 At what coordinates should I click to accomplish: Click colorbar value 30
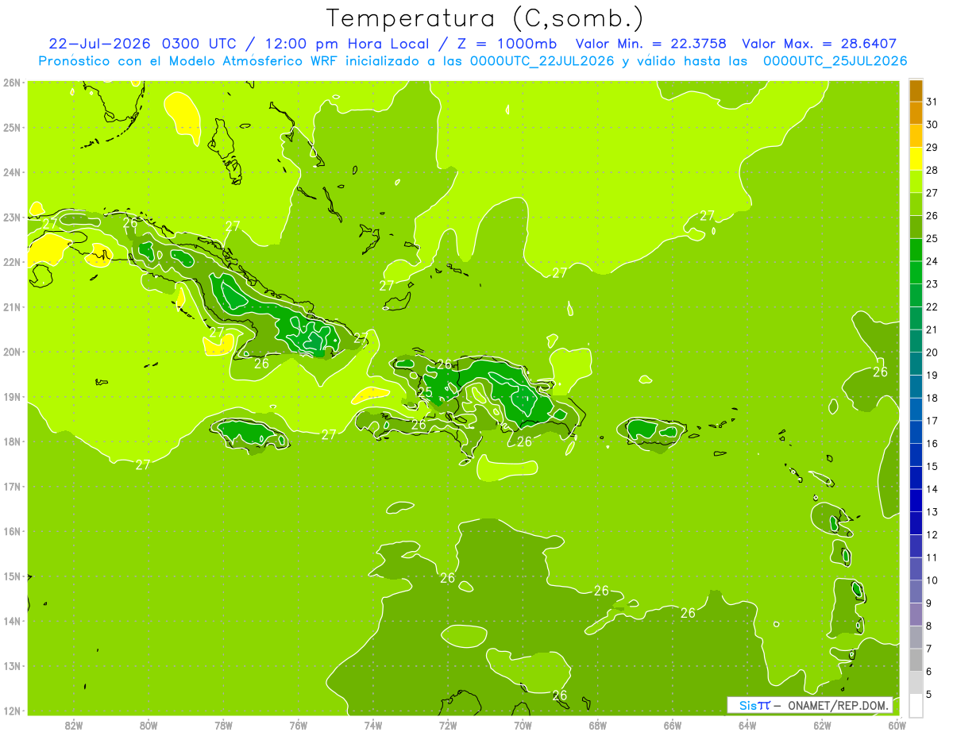click(932, 125)
